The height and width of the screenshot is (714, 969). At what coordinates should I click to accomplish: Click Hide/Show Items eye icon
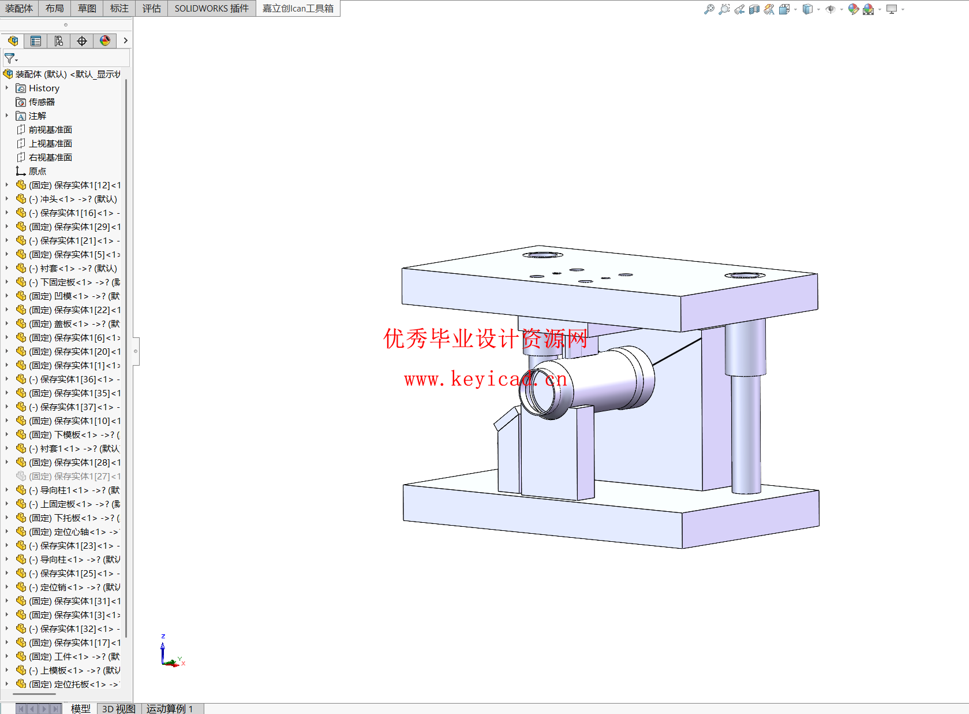click(830, 9)
